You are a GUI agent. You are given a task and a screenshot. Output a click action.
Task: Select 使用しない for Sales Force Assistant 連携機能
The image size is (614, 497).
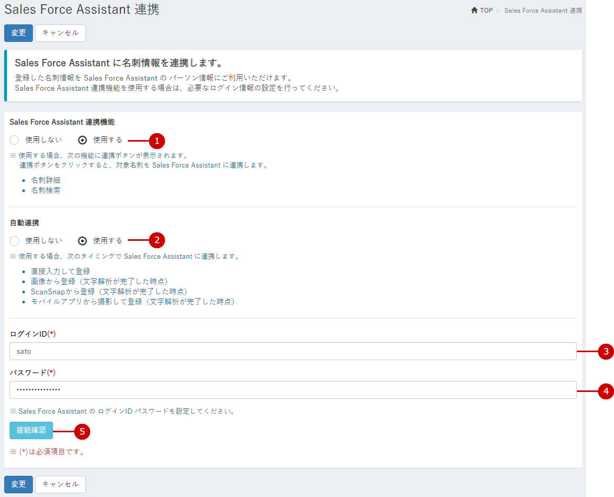(x=14, y=140)
